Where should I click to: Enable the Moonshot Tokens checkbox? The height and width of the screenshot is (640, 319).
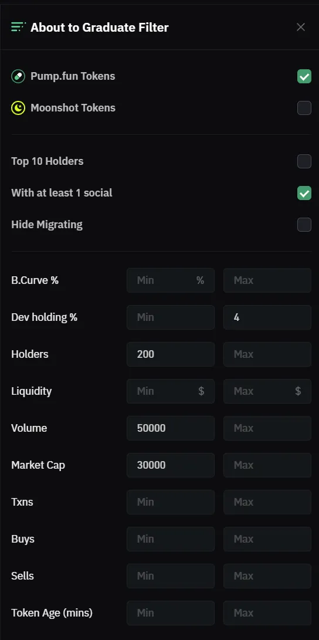(x=304, y=108)
